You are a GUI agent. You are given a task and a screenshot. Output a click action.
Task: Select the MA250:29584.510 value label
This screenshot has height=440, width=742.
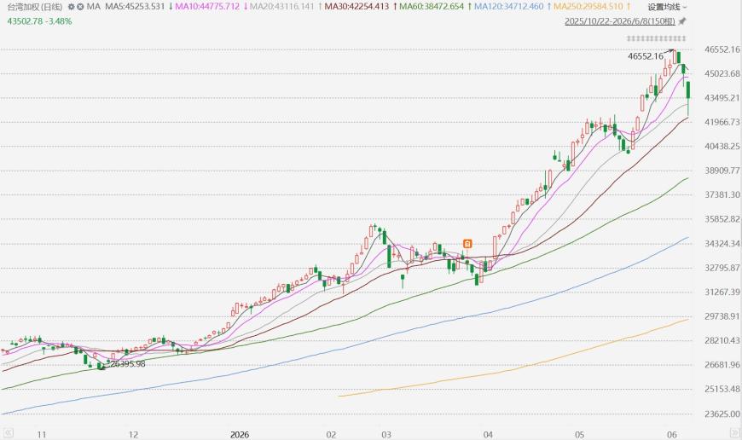coord(588,7)
